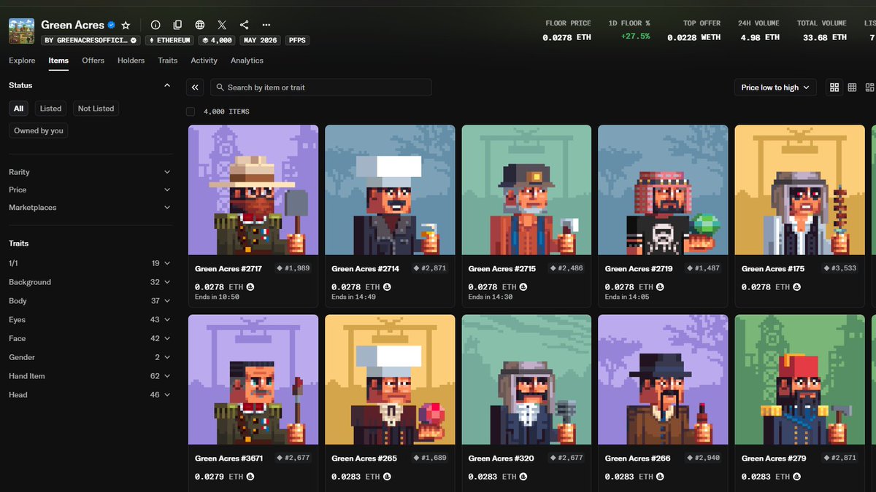Click the ETHEREUM chain tag

pos(170,40)
